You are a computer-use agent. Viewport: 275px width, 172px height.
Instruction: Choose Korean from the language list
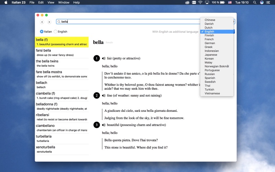coord(217,58)
